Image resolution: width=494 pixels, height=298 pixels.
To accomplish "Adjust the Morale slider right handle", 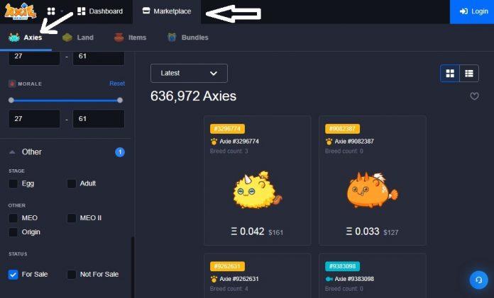I will [x=120, y=101].
